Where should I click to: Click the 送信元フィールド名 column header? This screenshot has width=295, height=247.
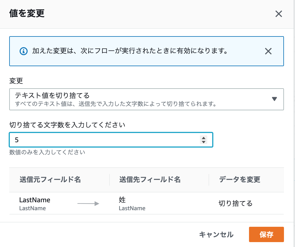[50, 180]
